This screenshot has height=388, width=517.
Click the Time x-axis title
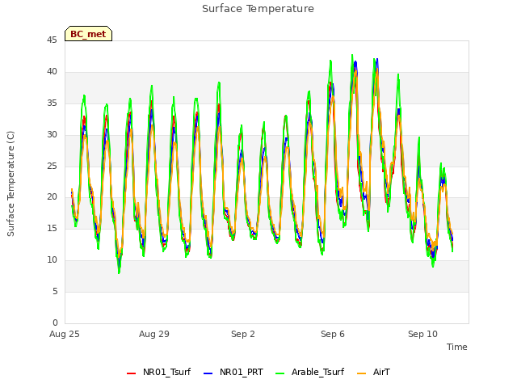tap(457, 347)
